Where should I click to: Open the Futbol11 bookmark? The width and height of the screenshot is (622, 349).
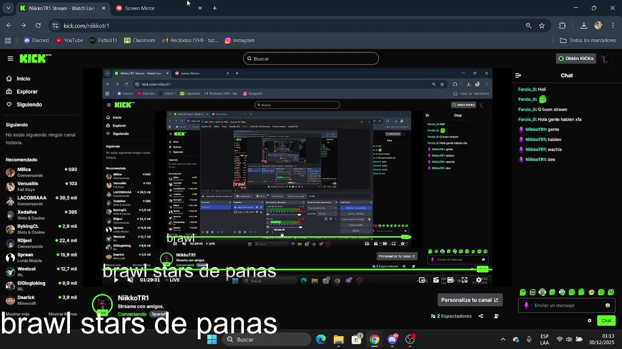(x=103, y=40)
